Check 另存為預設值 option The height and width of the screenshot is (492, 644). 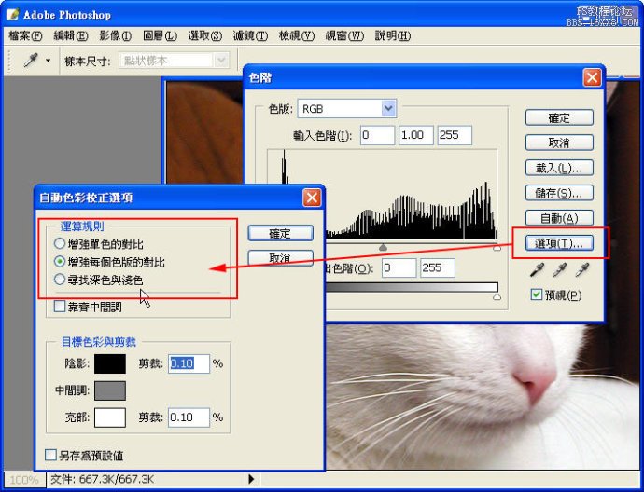pyautogui.click(x=51, y=456)
